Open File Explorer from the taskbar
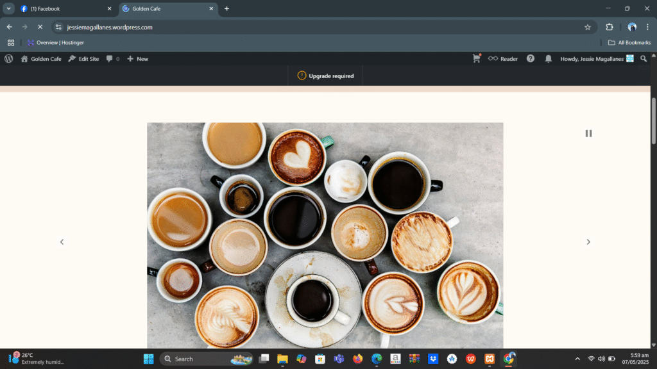 pyautogui.click(x=282, y=359)
